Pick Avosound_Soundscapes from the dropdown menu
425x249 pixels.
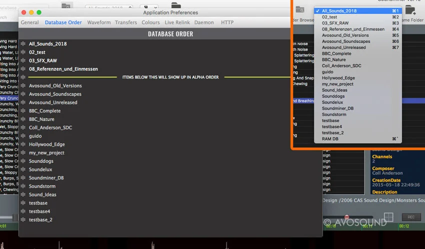click(x=358, y=41)
